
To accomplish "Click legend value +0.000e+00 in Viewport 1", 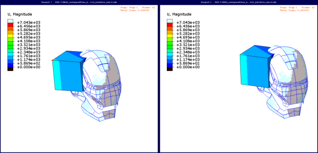I will tap(28, 67).
